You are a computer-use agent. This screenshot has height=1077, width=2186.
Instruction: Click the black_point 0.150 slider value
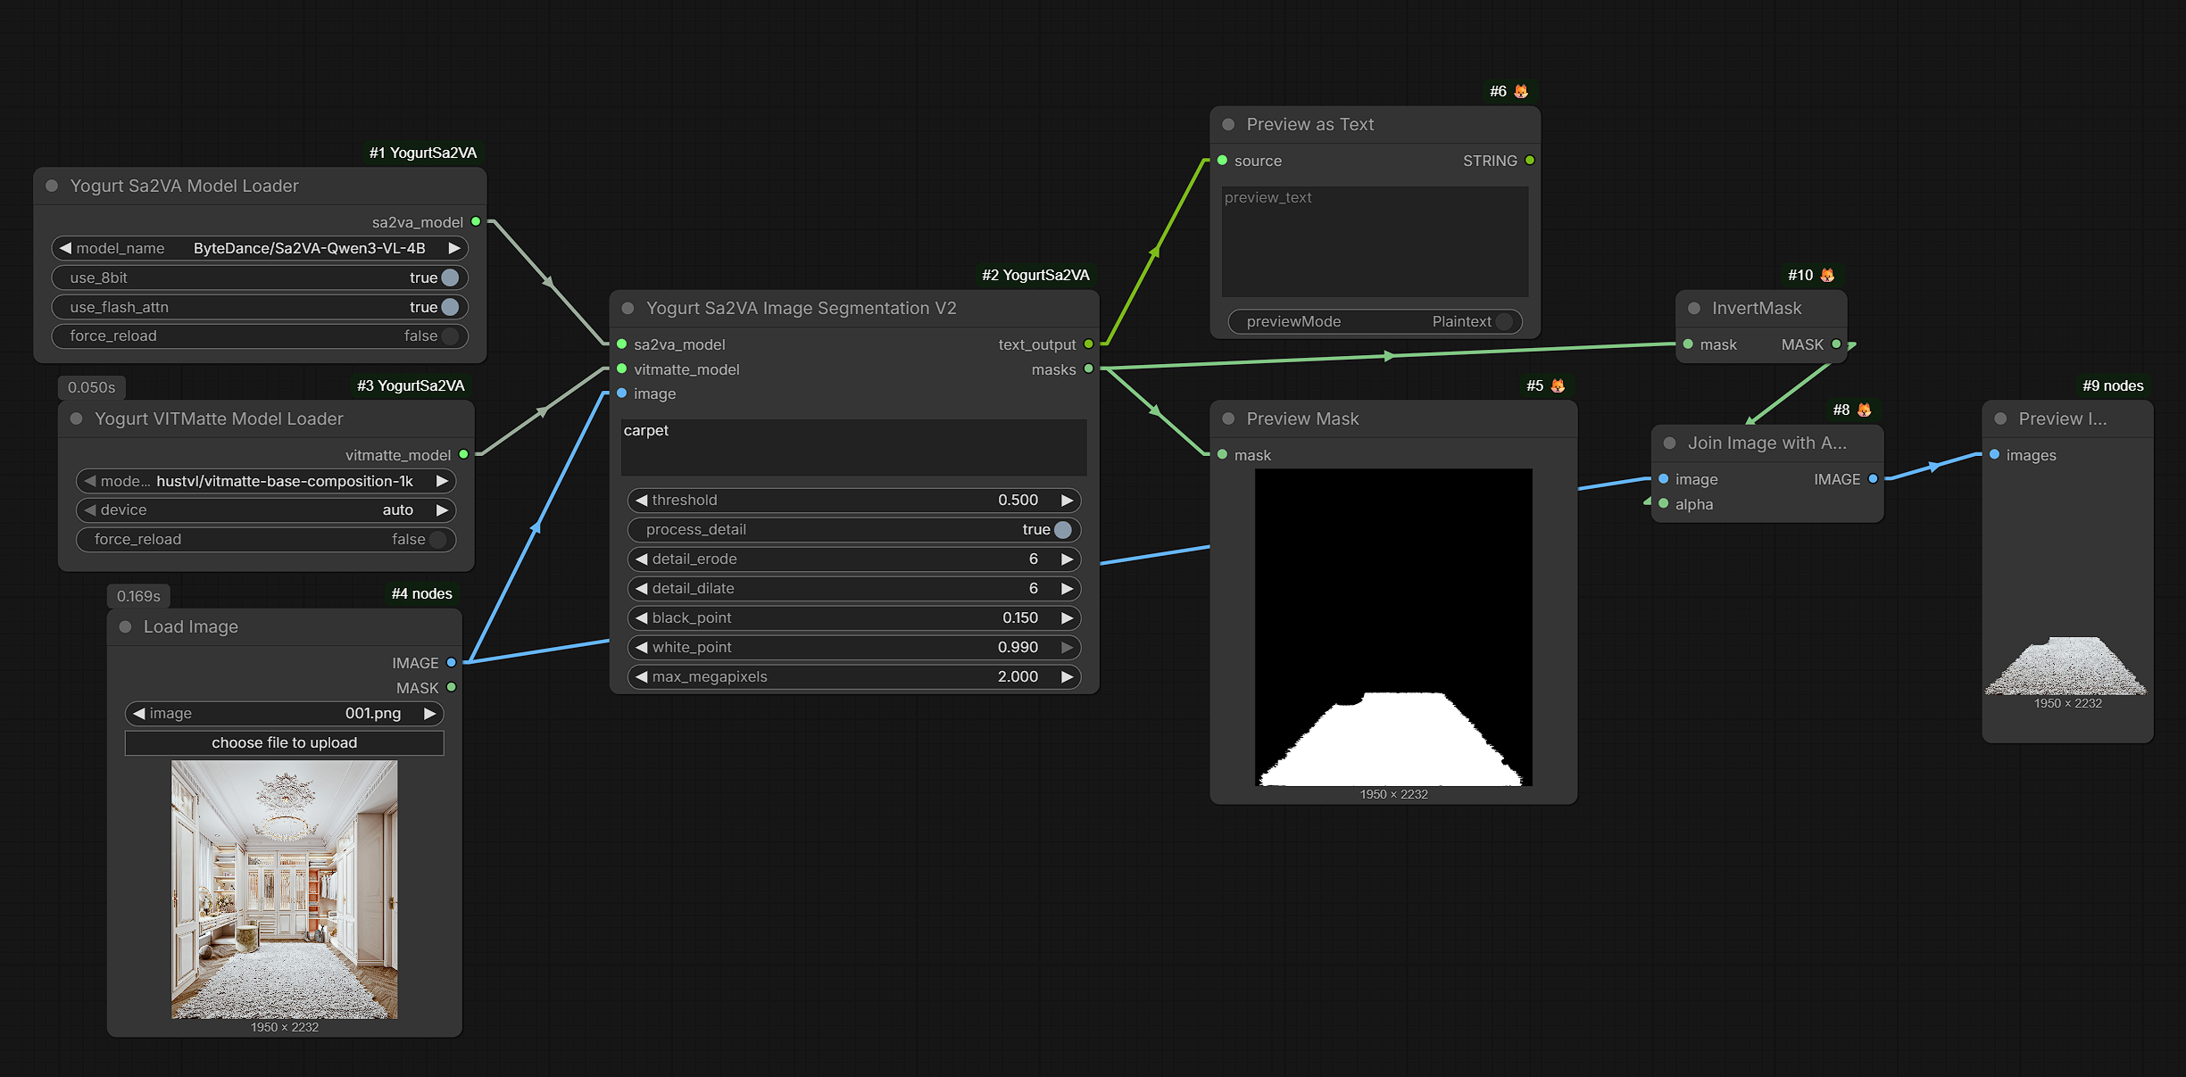[x=1019, y=617]
